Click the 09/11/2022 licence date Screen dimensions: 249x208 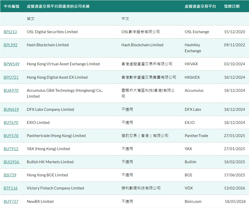tap(235, 45)
